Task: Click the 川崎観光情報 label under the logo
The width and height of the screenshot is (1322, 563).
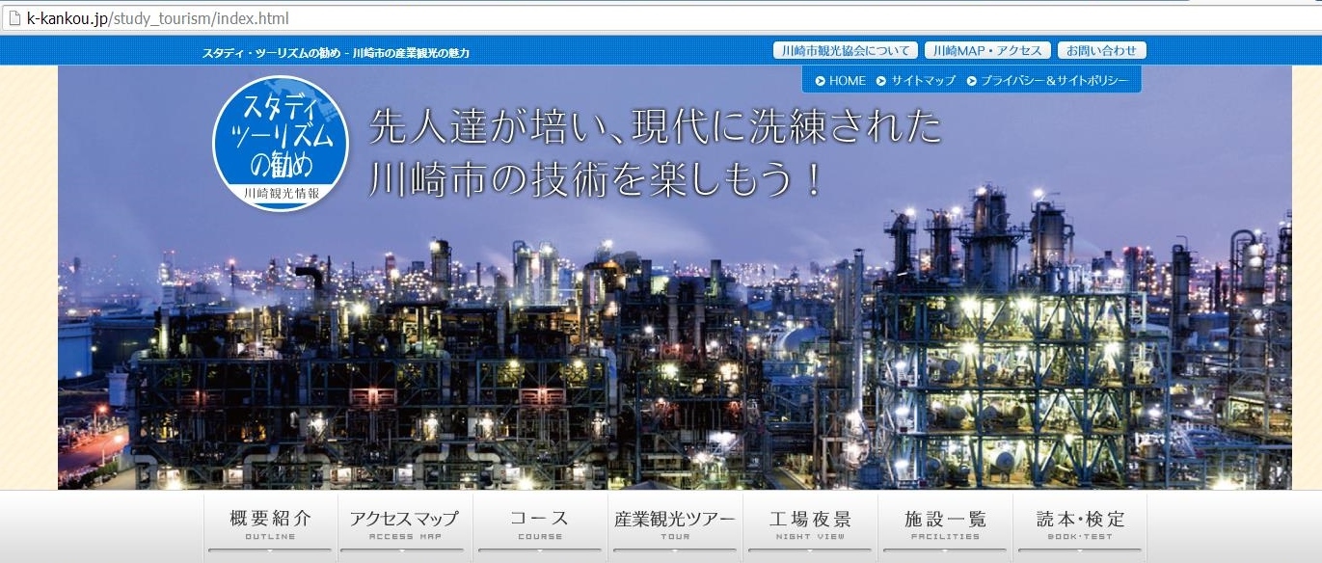Action: (281, 193)
